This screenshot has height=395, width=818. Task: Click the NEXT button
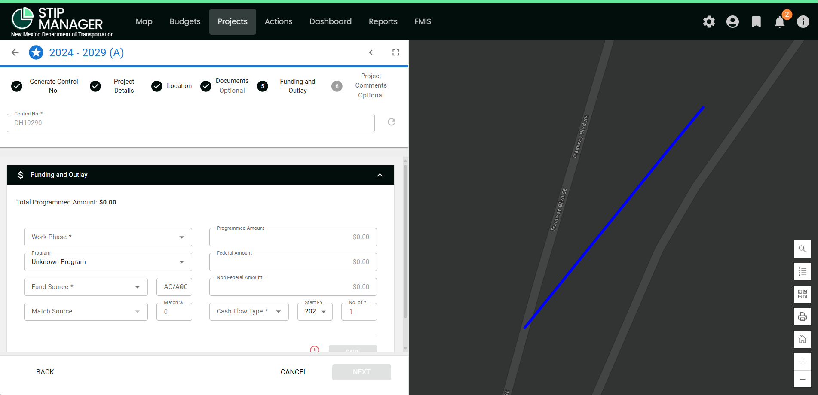362,372
